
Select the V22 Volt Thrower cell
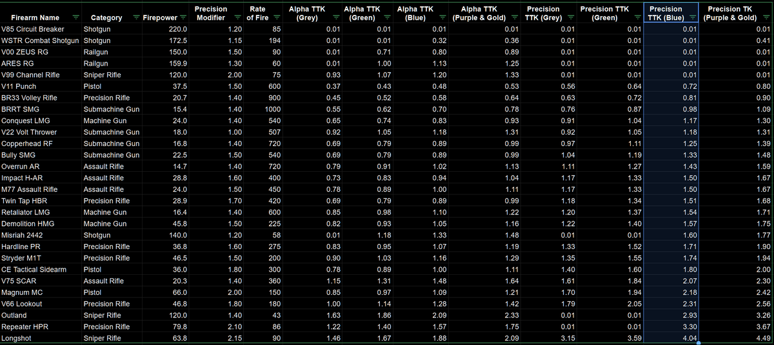click(x=41, y=132)
